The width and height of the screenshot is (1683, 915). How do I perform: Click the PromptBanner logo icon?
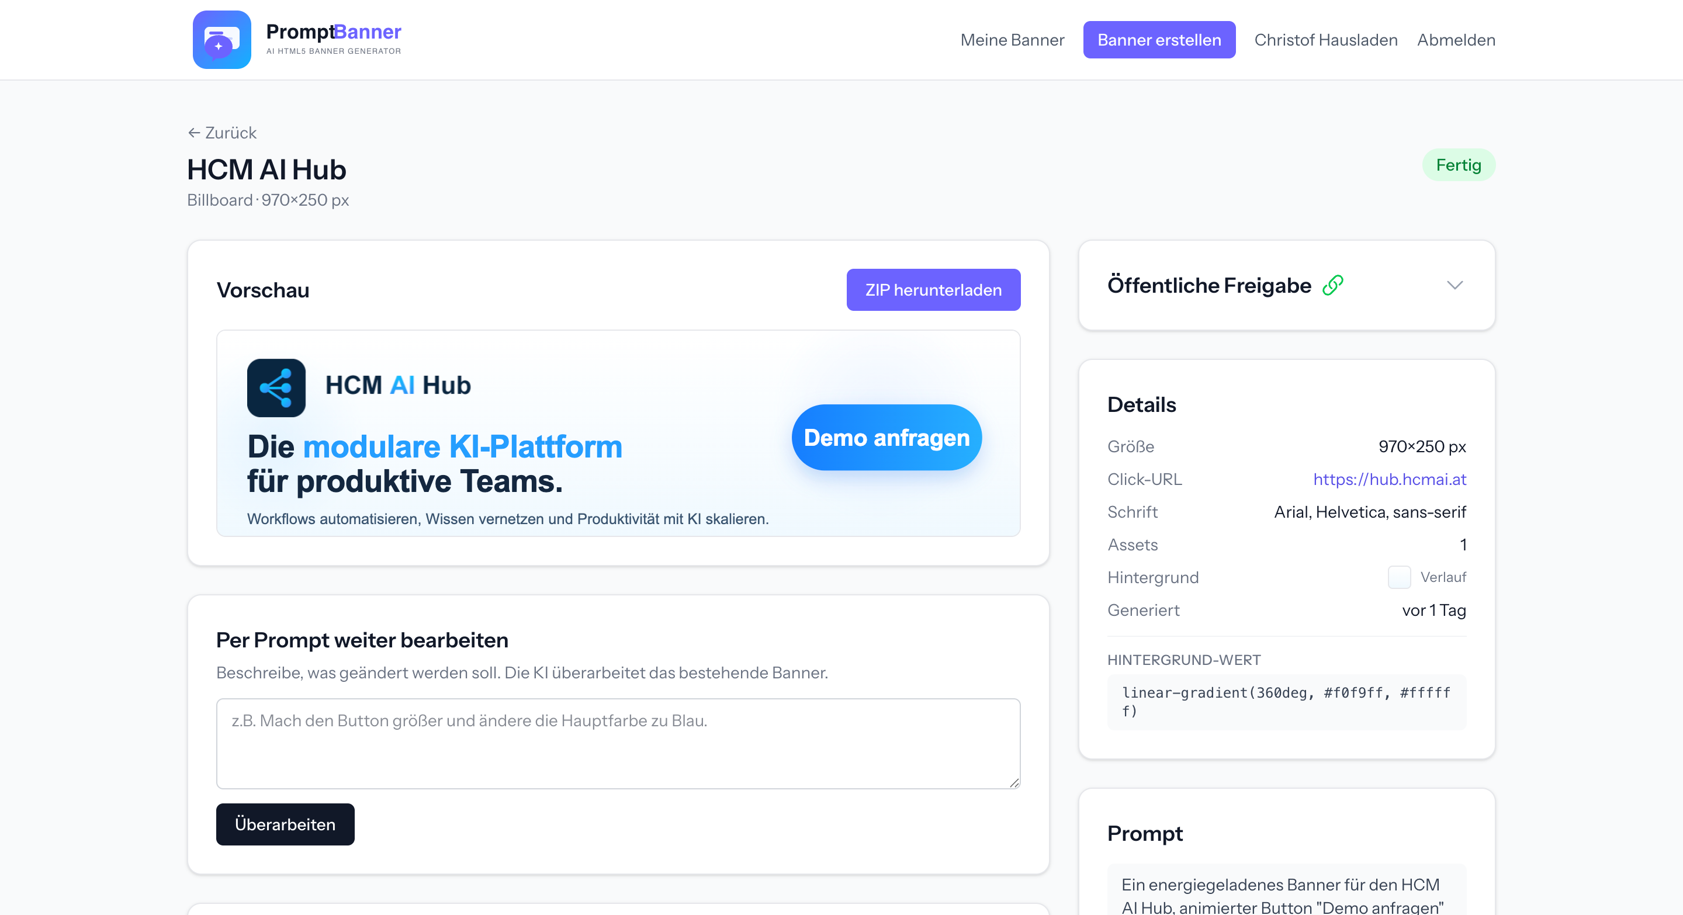tap(221, 40)
